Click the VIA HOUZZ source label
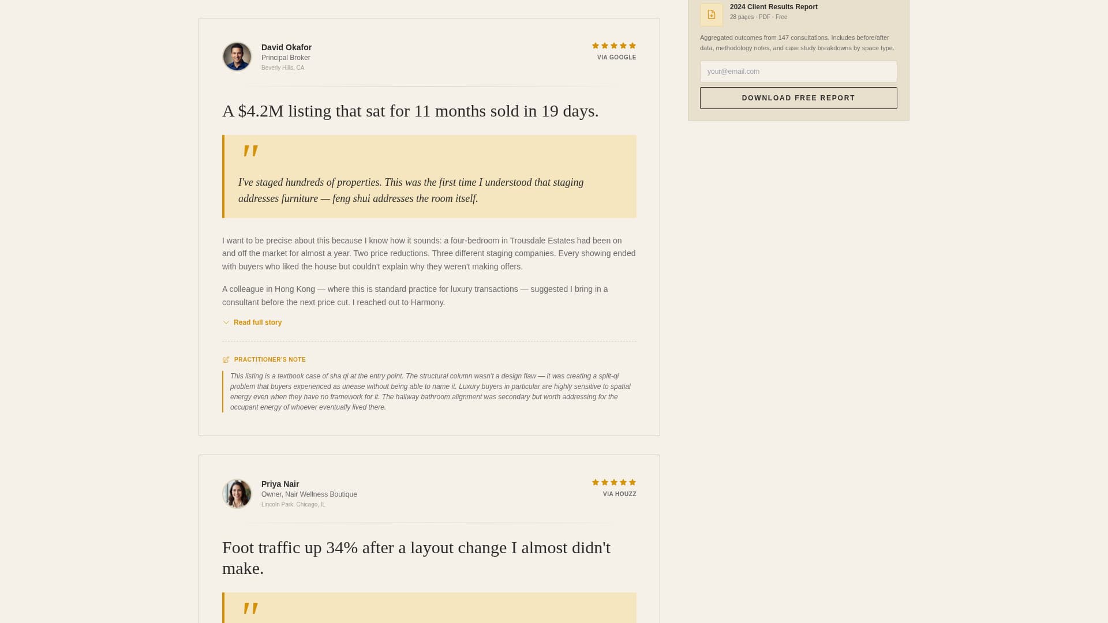 point(619,494)
